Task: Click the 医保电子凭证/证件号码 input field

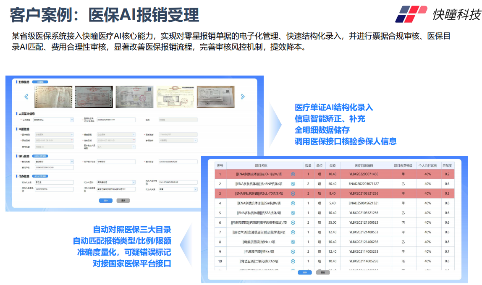Action: (116, 120)
